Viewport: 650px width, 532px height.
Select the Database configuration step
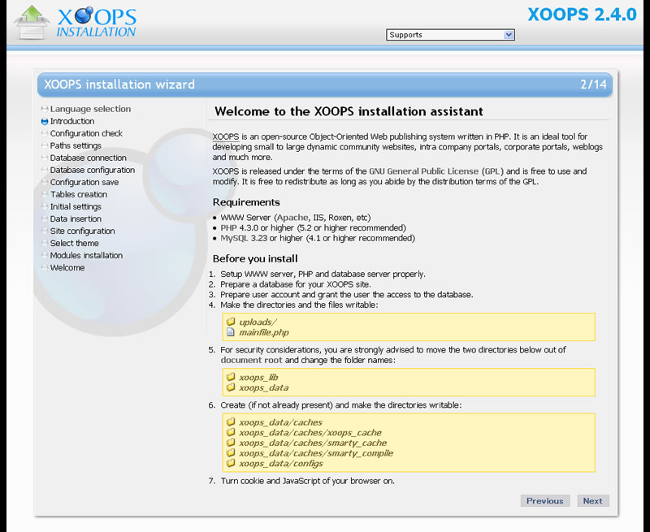coord(93,170)
